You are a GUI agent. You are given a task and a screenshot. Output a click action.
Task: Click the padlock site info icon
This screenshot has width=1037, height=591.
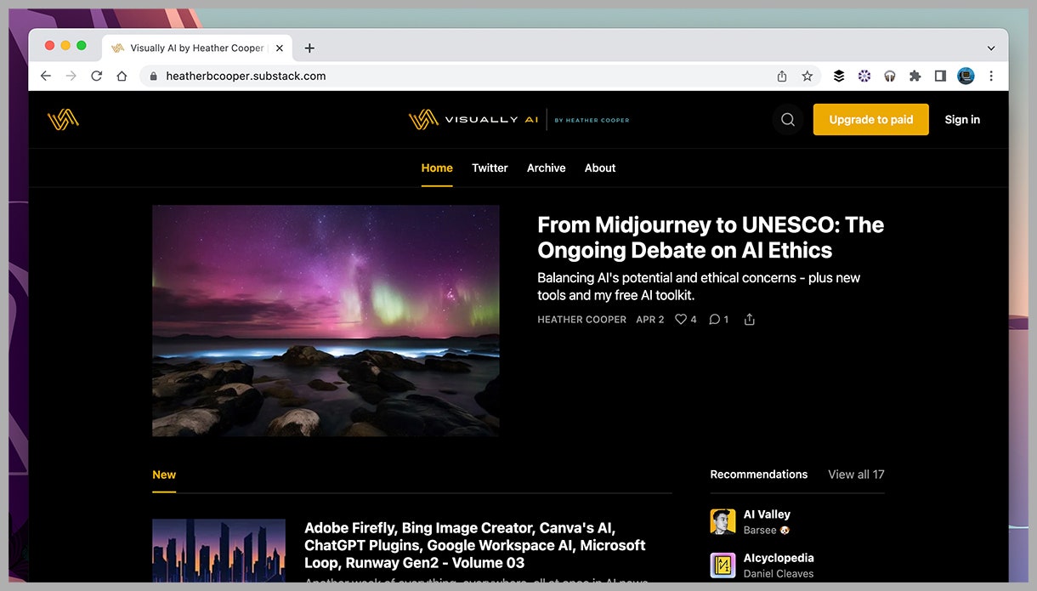coord(153,76)
